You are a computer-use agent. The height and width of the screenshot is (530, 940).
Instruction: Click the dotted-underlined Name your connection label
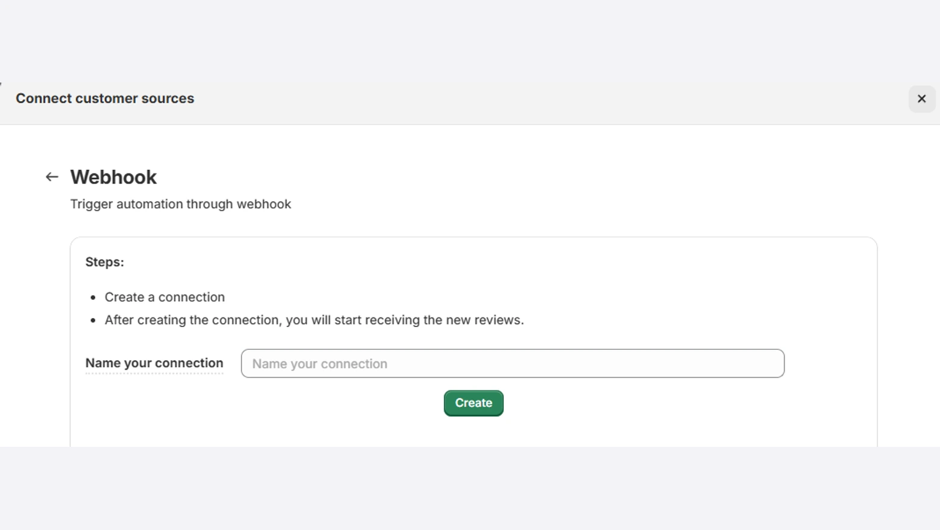[x=154, y=363]
